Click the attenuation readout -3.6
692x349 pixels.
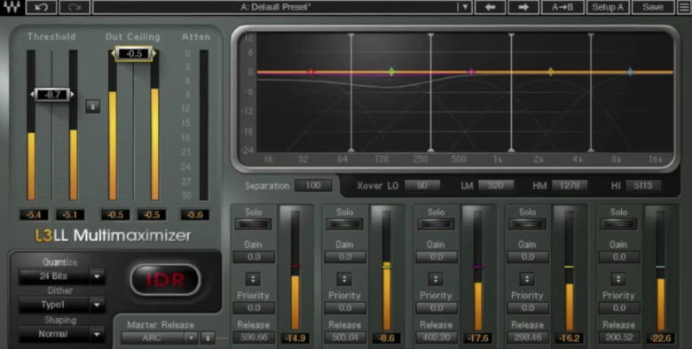194,214
